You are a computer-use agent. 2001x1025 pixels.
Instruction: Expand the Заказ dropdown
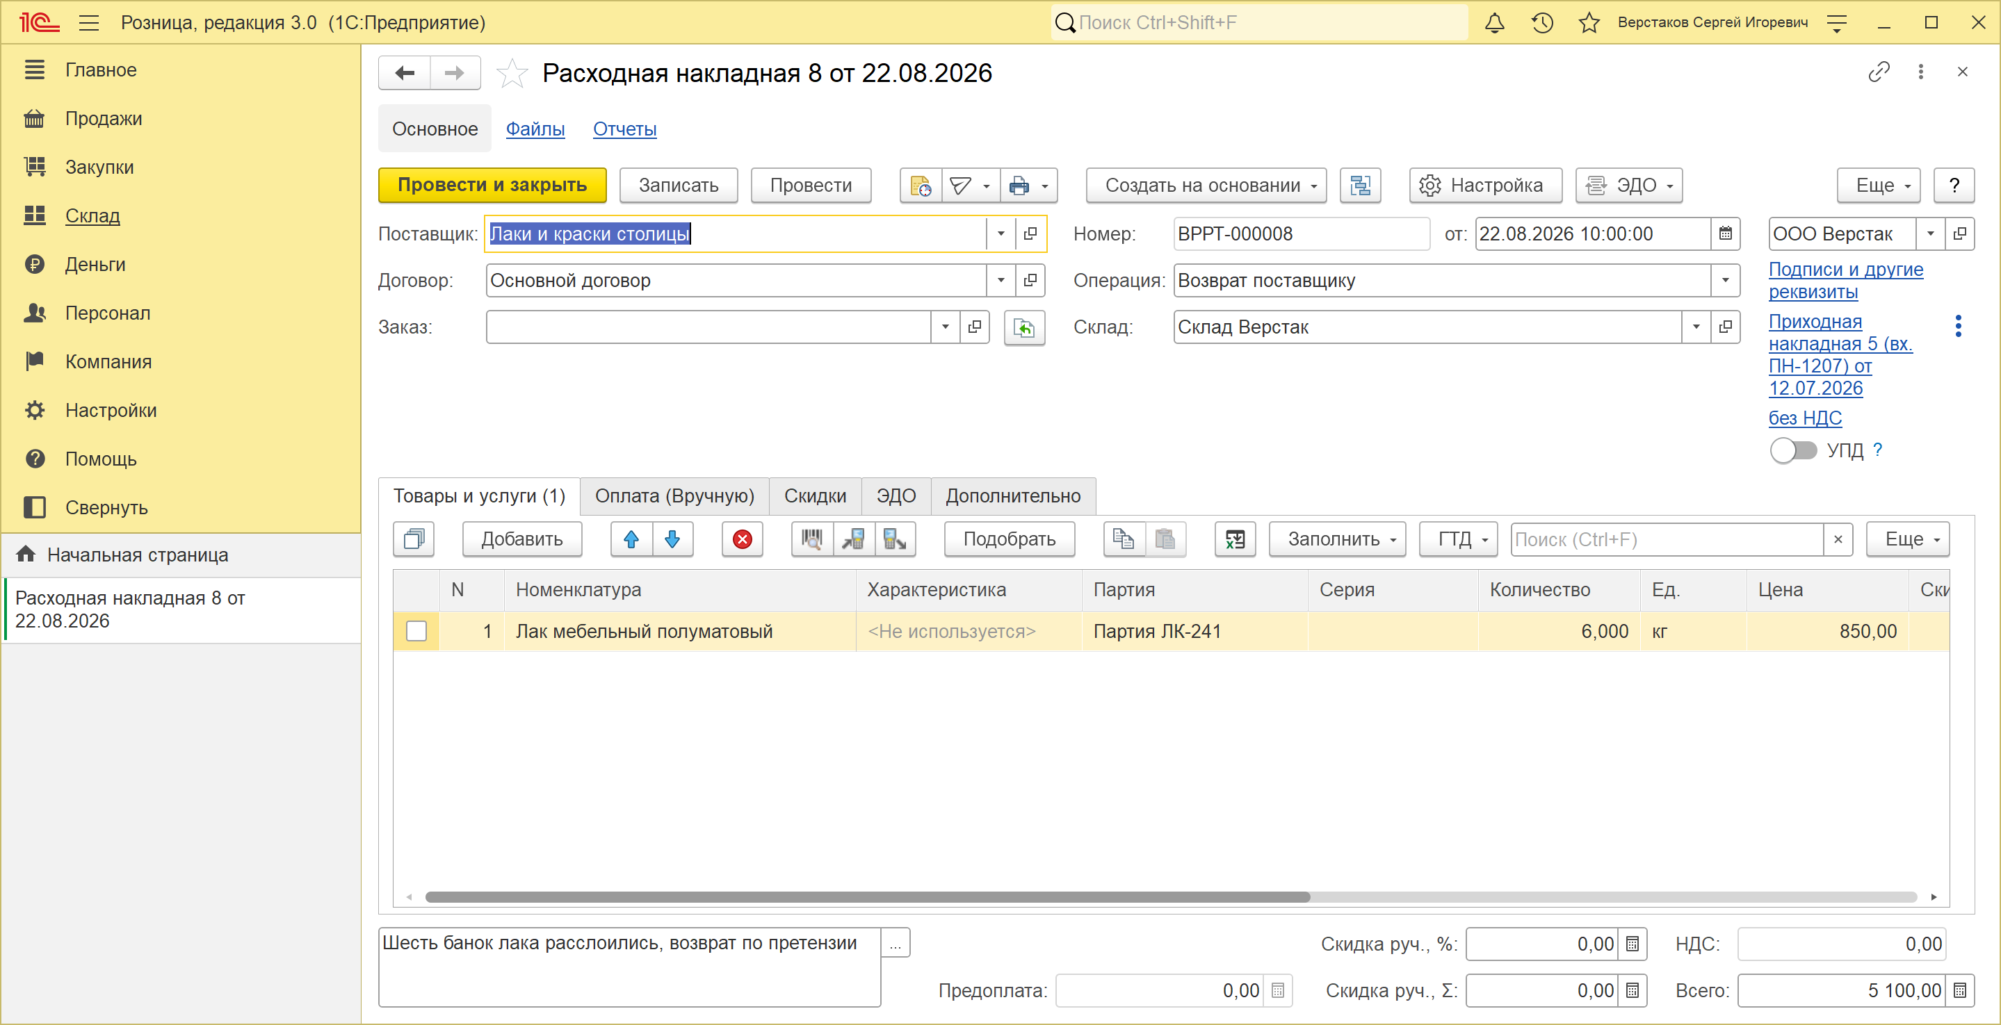945,327
